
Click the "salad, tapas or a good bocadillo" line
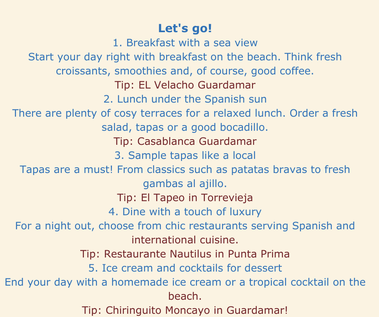[x=185, y=127]
